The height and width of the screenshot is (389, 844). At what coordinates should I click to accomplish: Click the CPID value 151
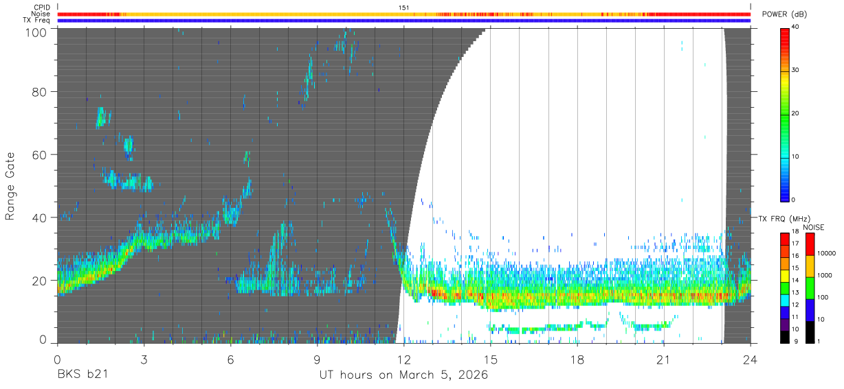click(x=404, y=8)
